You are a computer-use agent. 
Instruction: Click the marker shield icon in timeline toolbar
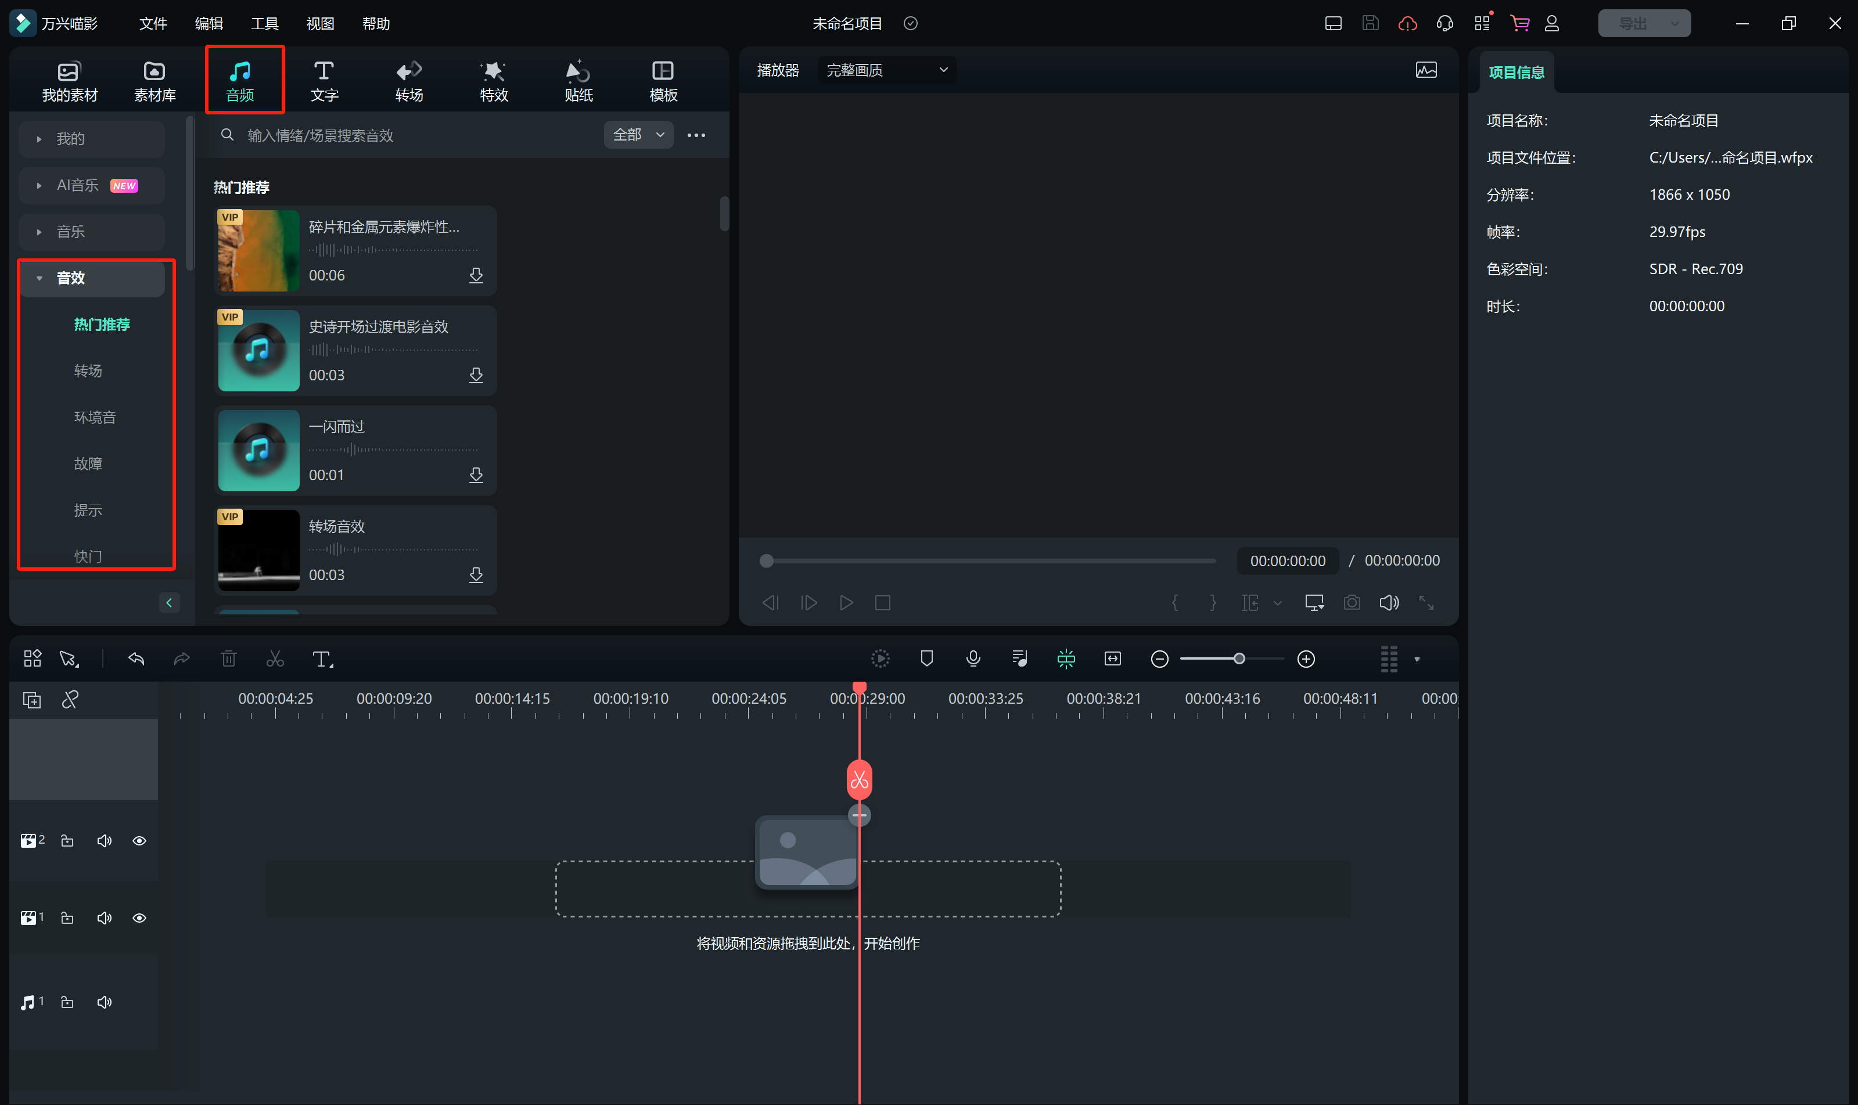pos(926,658)
